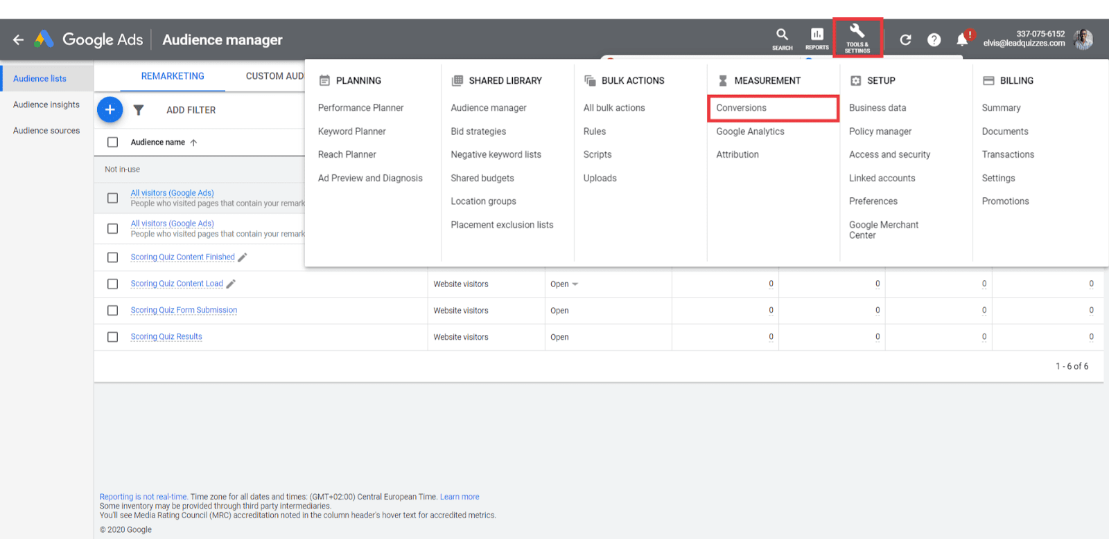This screenshot has width=1109, height=539.
Task: Click ADD FILTER
Action: coord(191,110)
